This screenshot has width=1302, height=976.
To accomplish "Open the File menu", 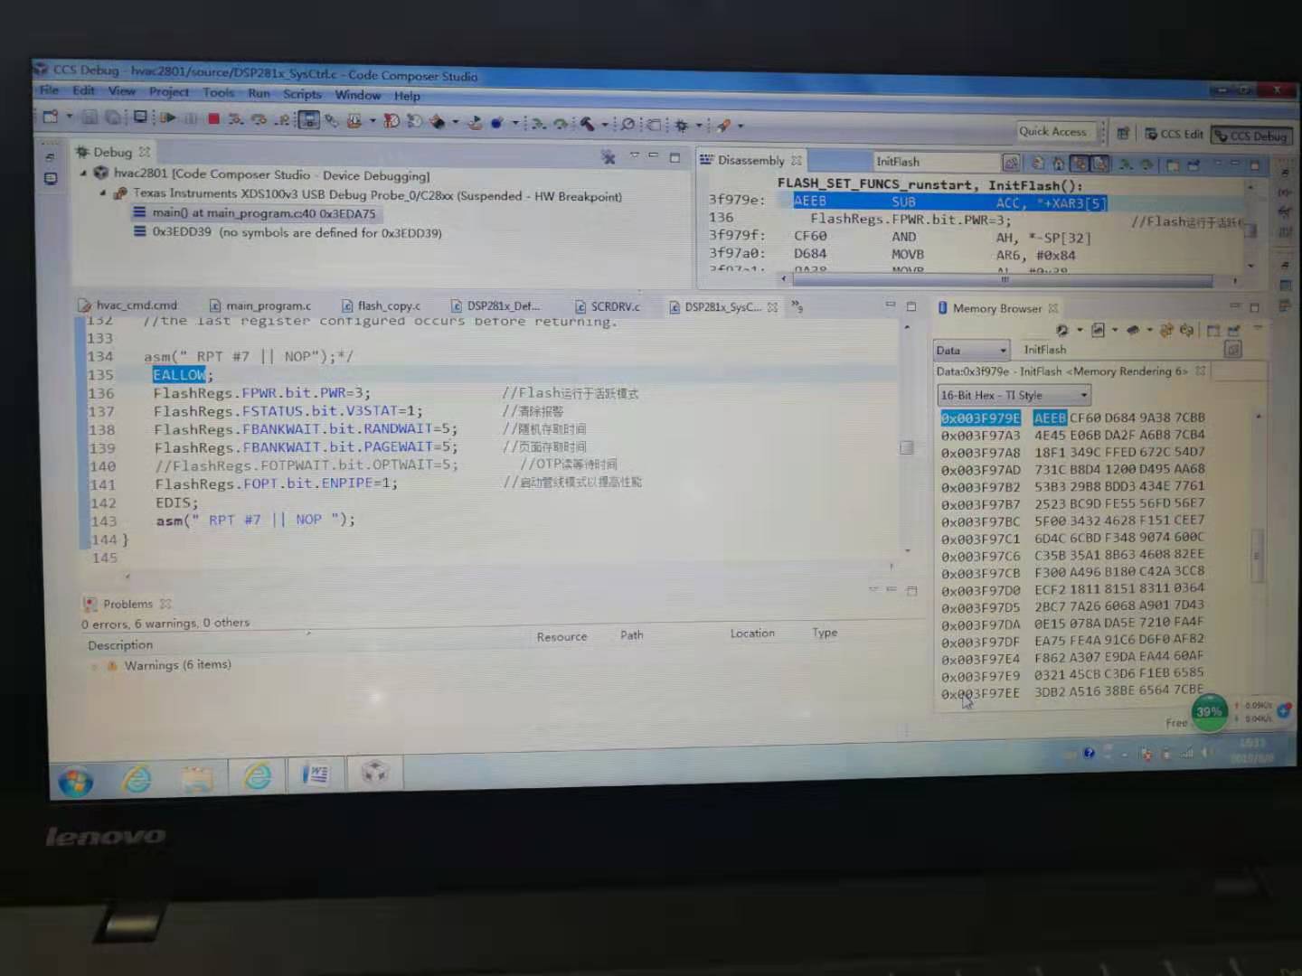I will coord(49,89).
